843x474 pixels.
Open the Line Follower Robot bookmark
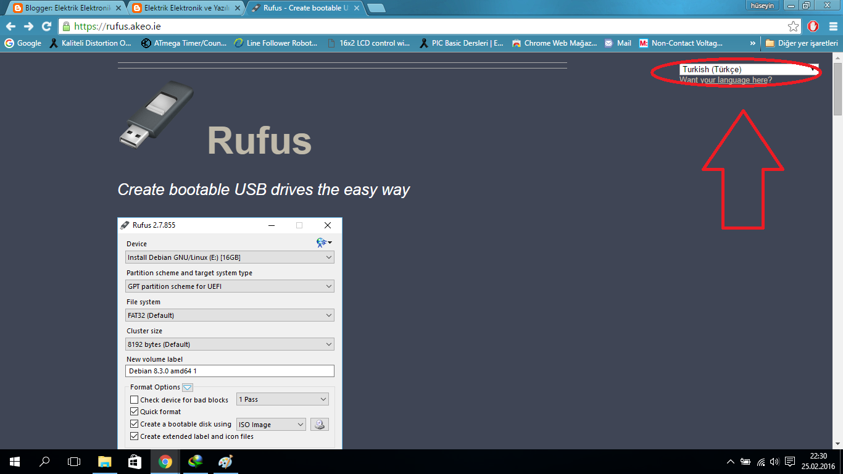[276, 43]
